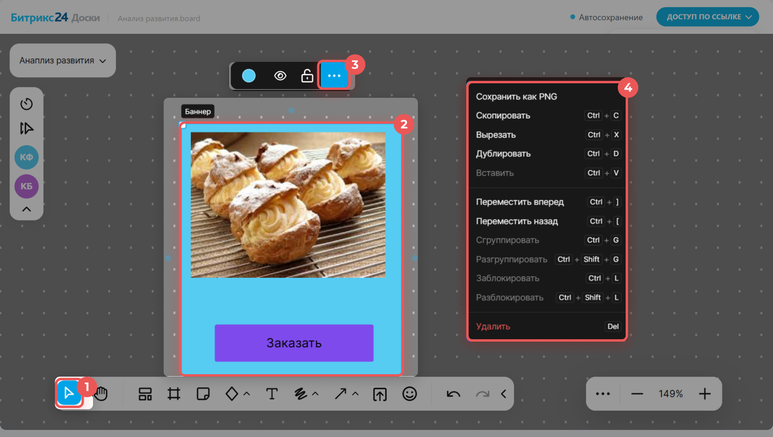The height and width of the screenshot is (437, 773).
Task: Pick the sticky note tool
Action: click(x=203, y=394)
